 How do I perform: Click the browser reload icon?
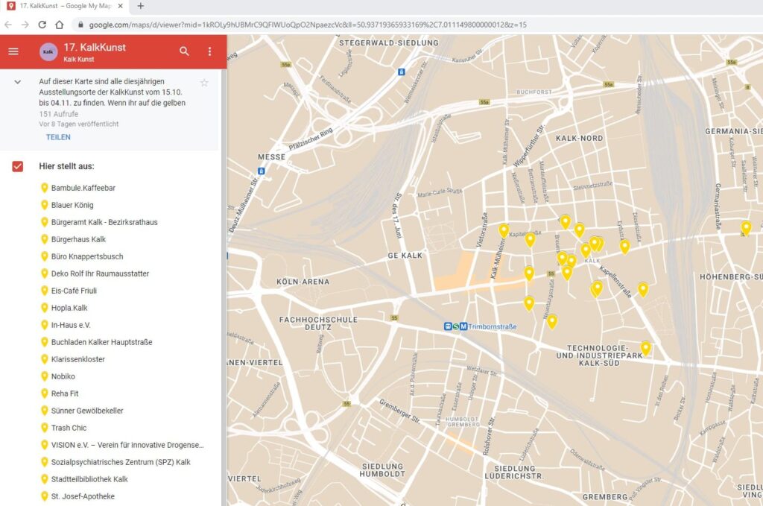(x=42, y=25)
